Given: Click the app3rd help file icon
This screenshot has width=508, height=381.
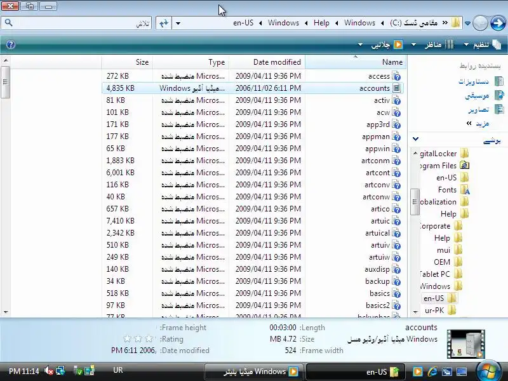Looking at the screenshot, I should 396,124.
